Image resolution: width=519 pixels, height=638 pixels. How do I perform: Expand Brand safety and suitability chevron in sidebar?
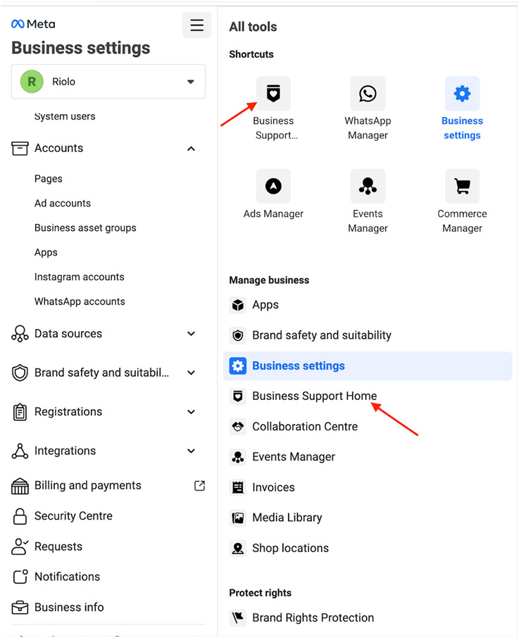[191, 373]
